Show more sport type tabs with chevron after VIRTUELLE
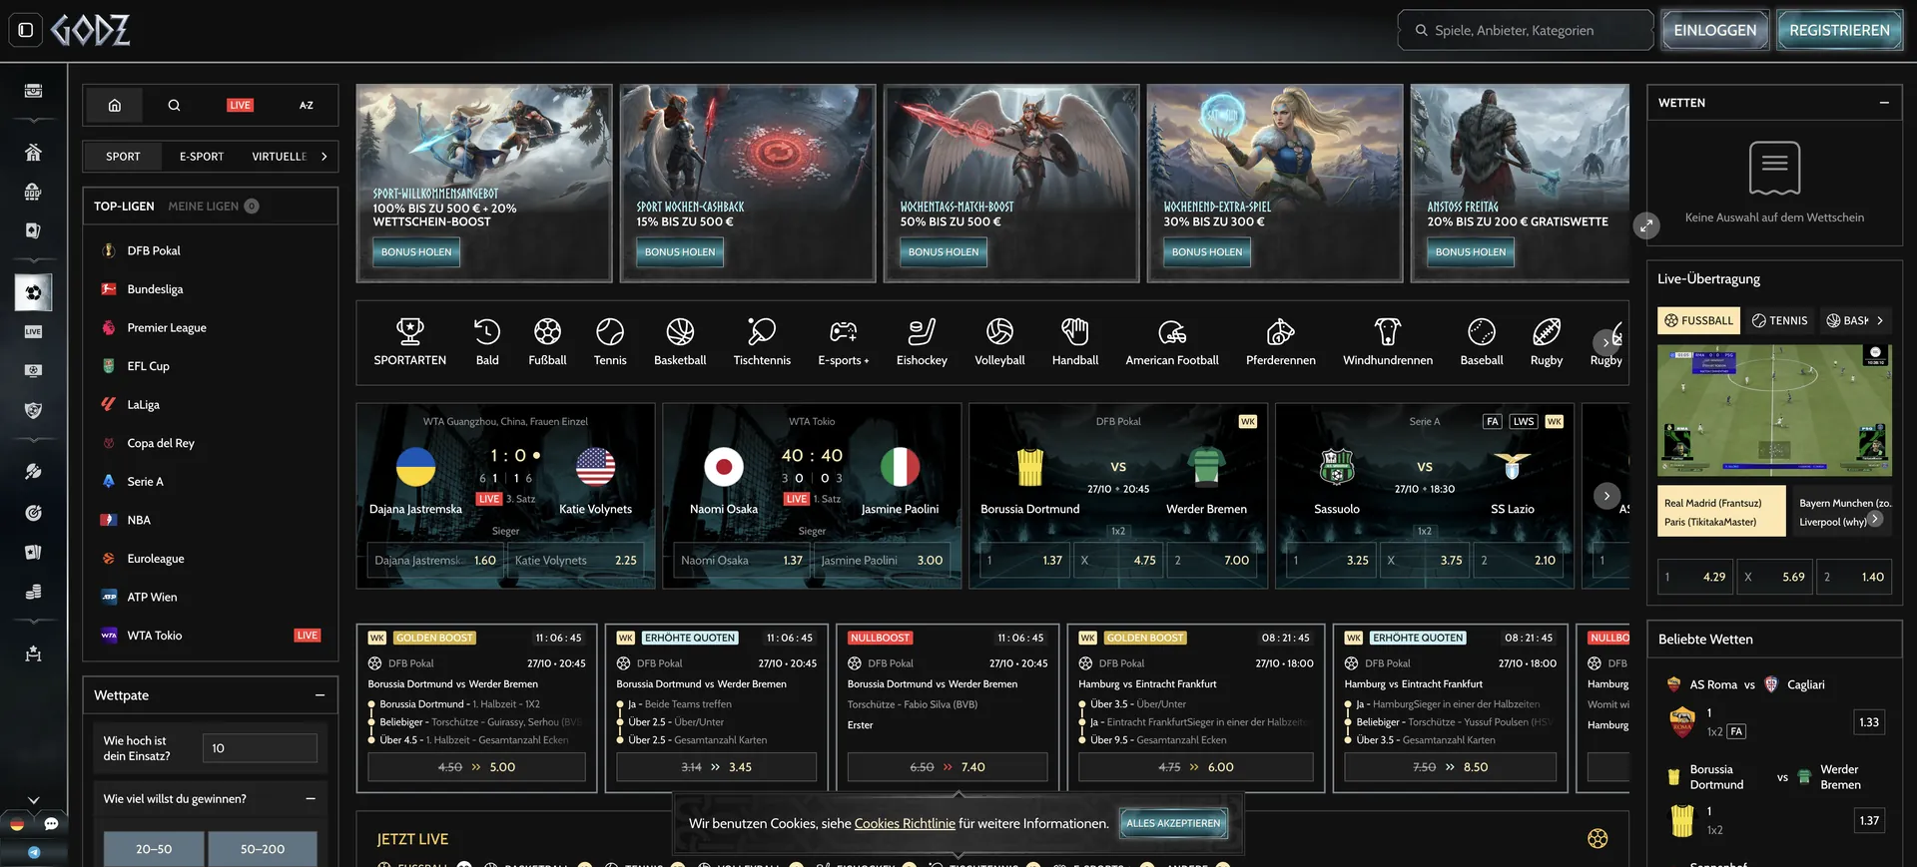Image resolution: width=1917 pixels, height=867 pixels. point(323,157)
